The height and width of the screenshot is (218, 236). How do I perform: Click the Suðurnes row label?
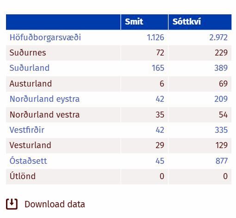[28, 53]
